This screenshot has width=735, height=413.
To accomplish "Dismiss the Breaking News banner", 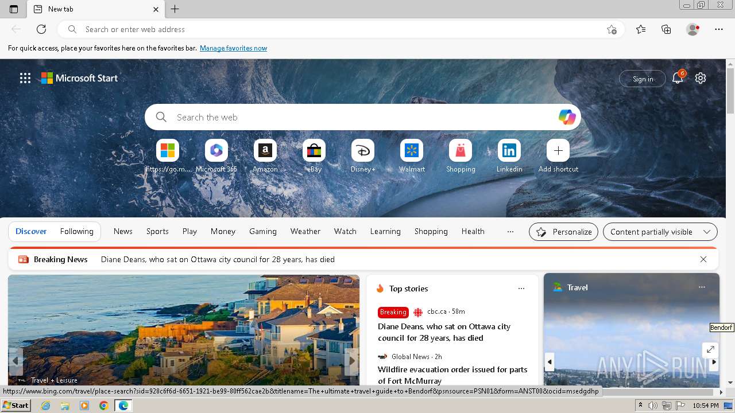I will (x=703, y=259).
